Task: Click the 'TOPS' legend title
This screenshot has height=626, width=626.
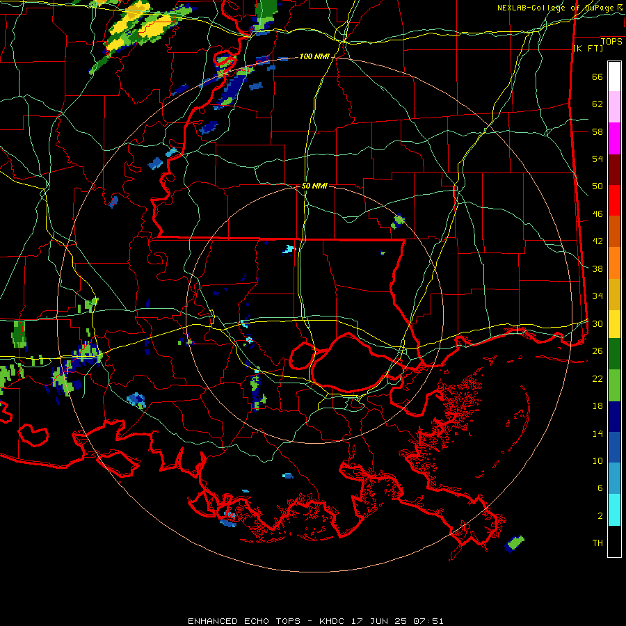Action: point(611,42)
